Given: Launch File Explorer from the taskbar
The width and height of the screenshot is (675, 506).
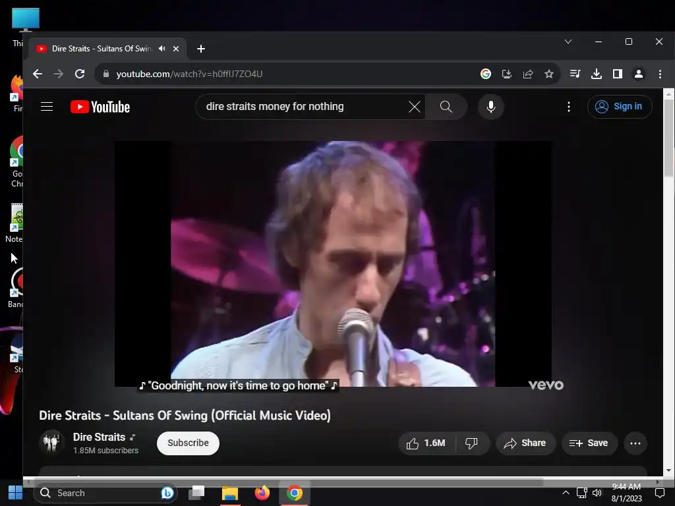Looking at the screenshot, I should [230, 493].
